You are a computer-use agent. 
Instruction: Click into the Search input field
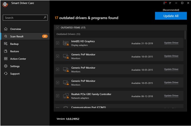[x=23, y=18]
